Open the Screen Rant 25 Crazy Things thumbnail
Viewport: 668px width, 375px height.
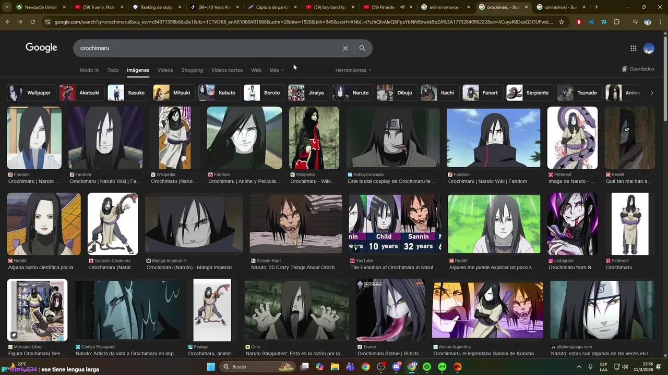[x=296, y=224]
